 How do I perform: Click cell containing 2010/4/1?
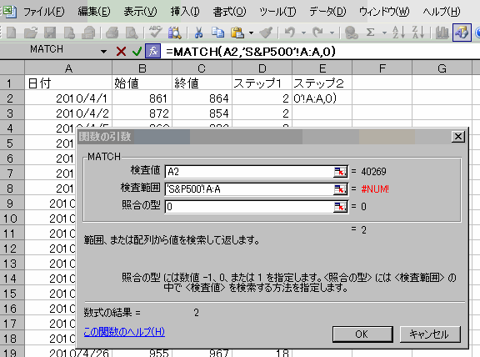click(x=68, y=98)
